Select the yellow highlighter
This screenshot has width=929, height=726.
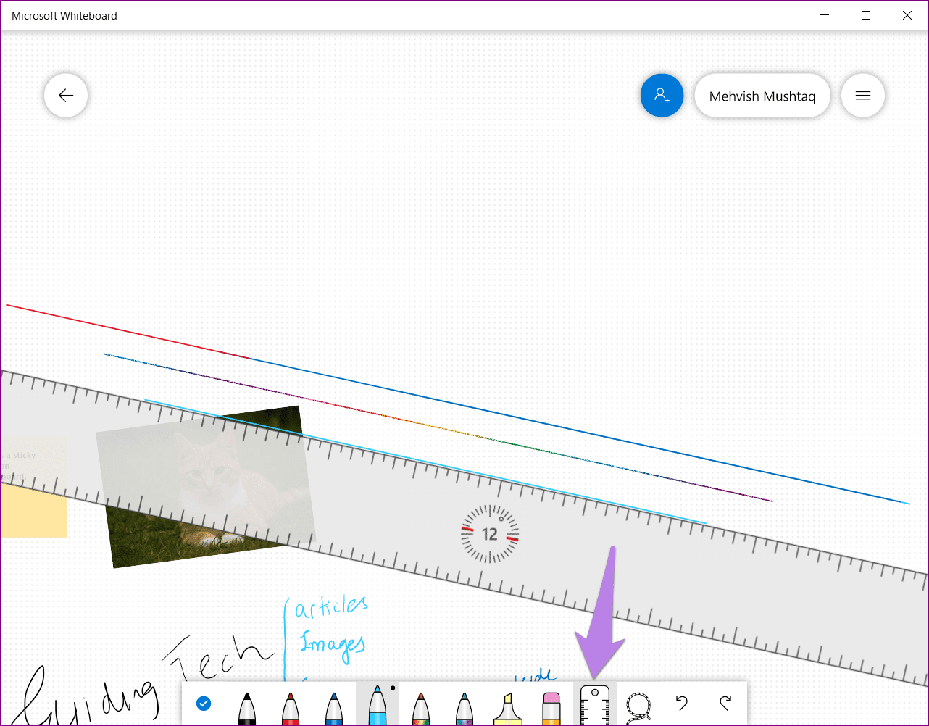[507, 708]
